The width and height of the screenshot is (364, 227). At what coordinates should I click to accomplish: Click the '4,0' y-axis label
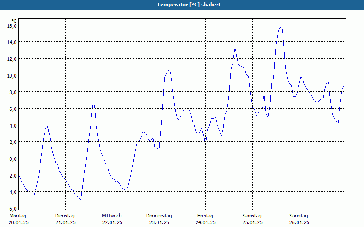(13, 125)
